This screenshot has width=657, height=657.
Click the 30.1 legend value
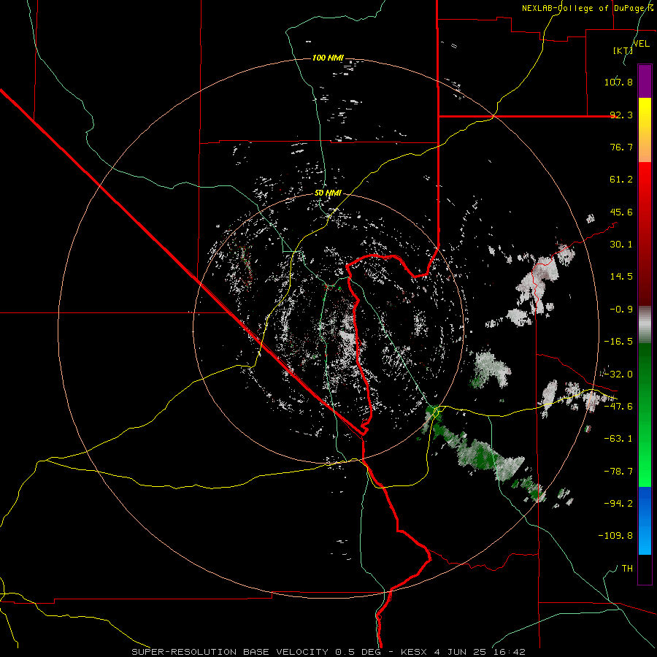click(x=621, y=245)
